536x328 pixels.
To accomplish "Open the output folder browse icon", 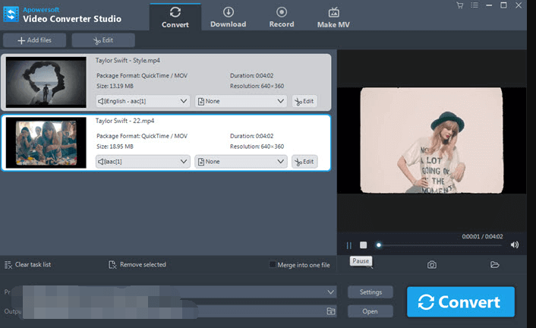I will click(x=331, y=311).
